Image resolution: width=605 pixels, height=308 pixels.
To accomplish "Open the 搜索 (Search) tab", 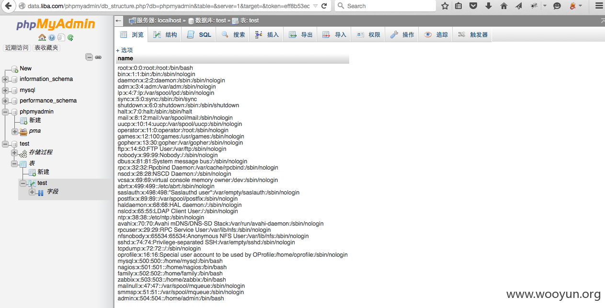I will [x=233, y=35].
